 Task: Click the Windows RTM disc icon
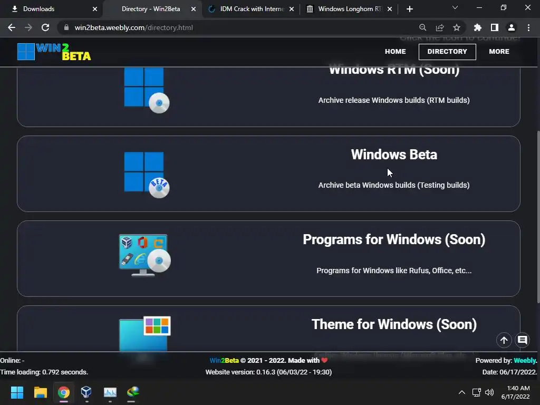[147, 90]
